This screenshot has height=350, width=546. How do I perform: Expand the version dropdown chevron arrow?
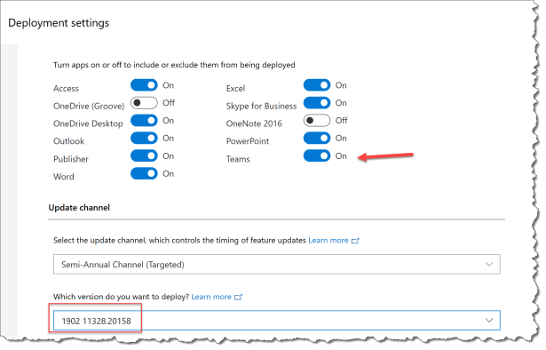pos(489,321)
